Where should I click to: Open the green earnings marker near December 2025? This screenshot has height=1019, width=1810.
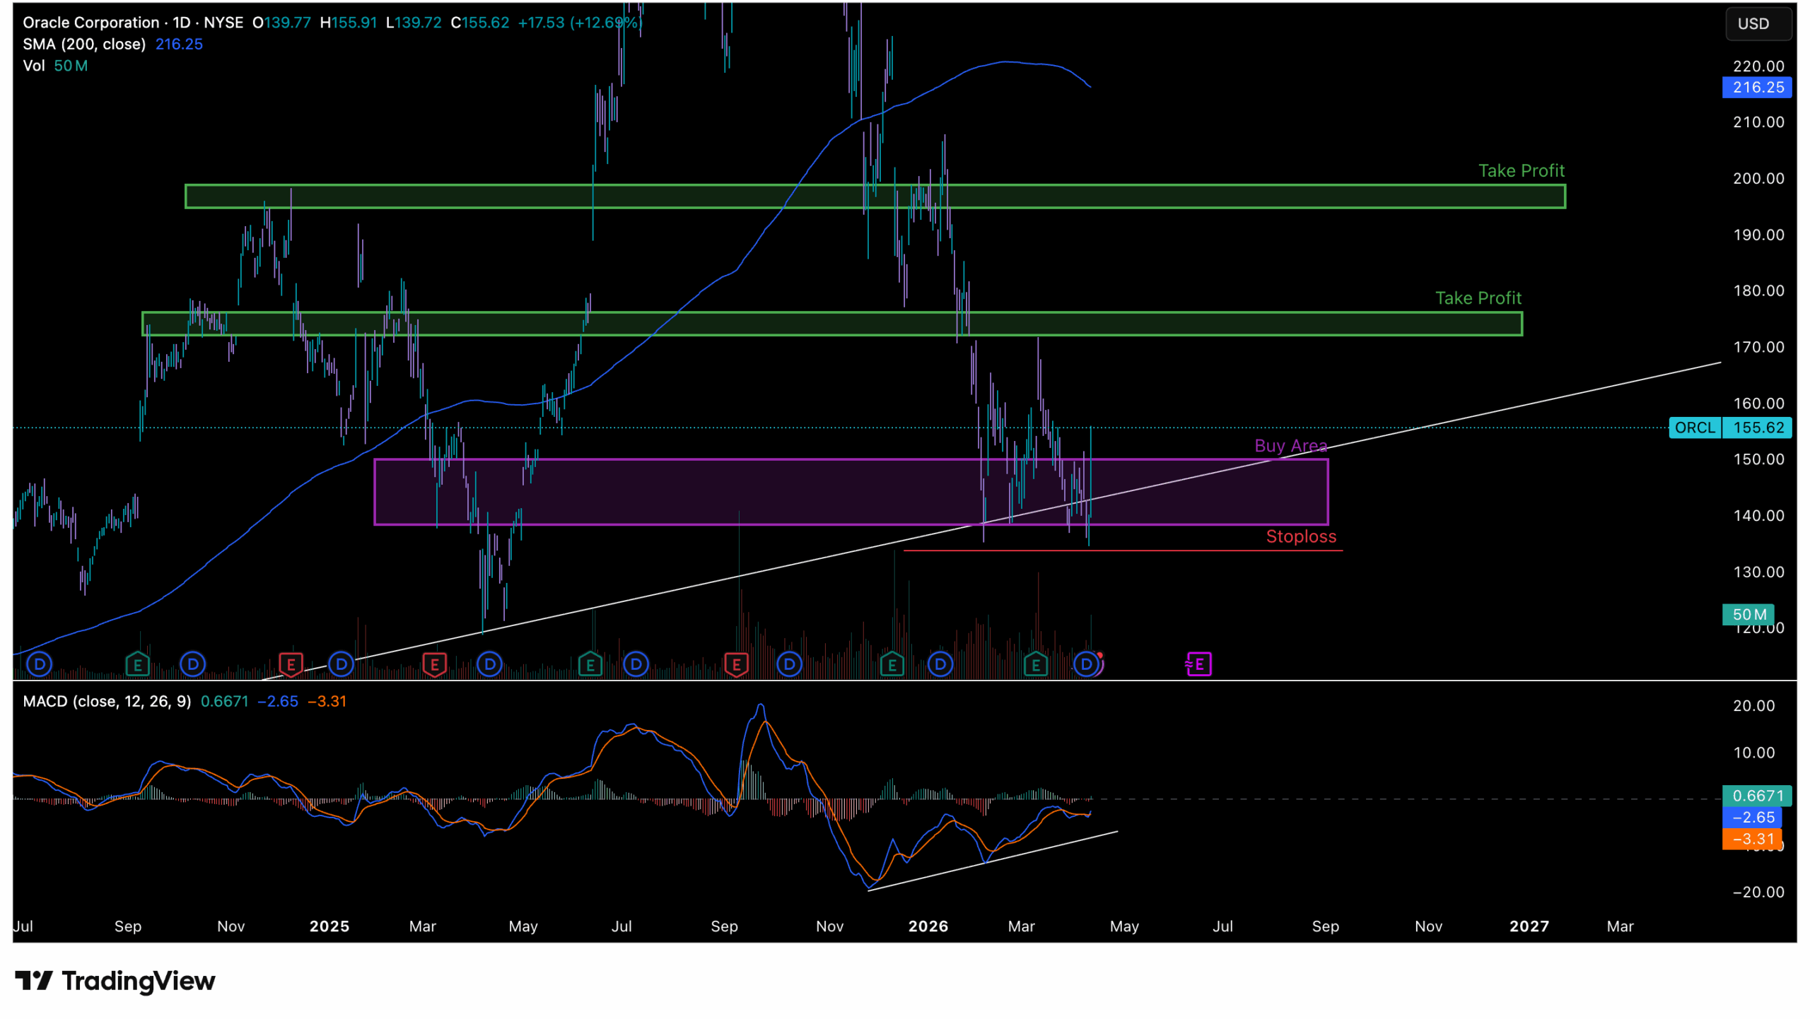point(892,664)
